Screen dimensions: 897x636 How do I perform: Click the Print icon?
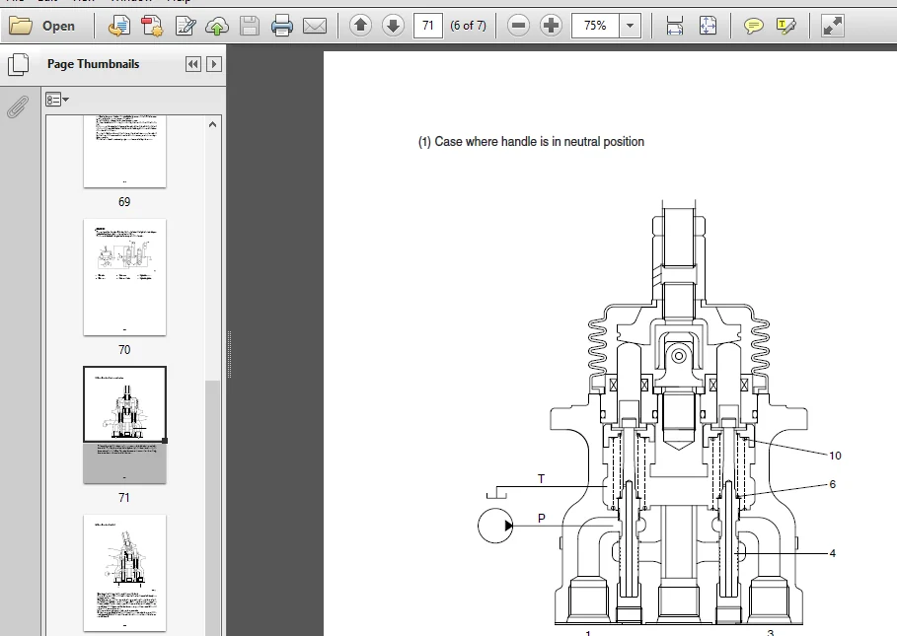[x=282, y=26]
